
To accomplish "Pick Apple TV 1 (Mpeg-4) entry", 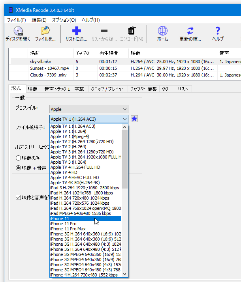I will click(x=86, y=136).
